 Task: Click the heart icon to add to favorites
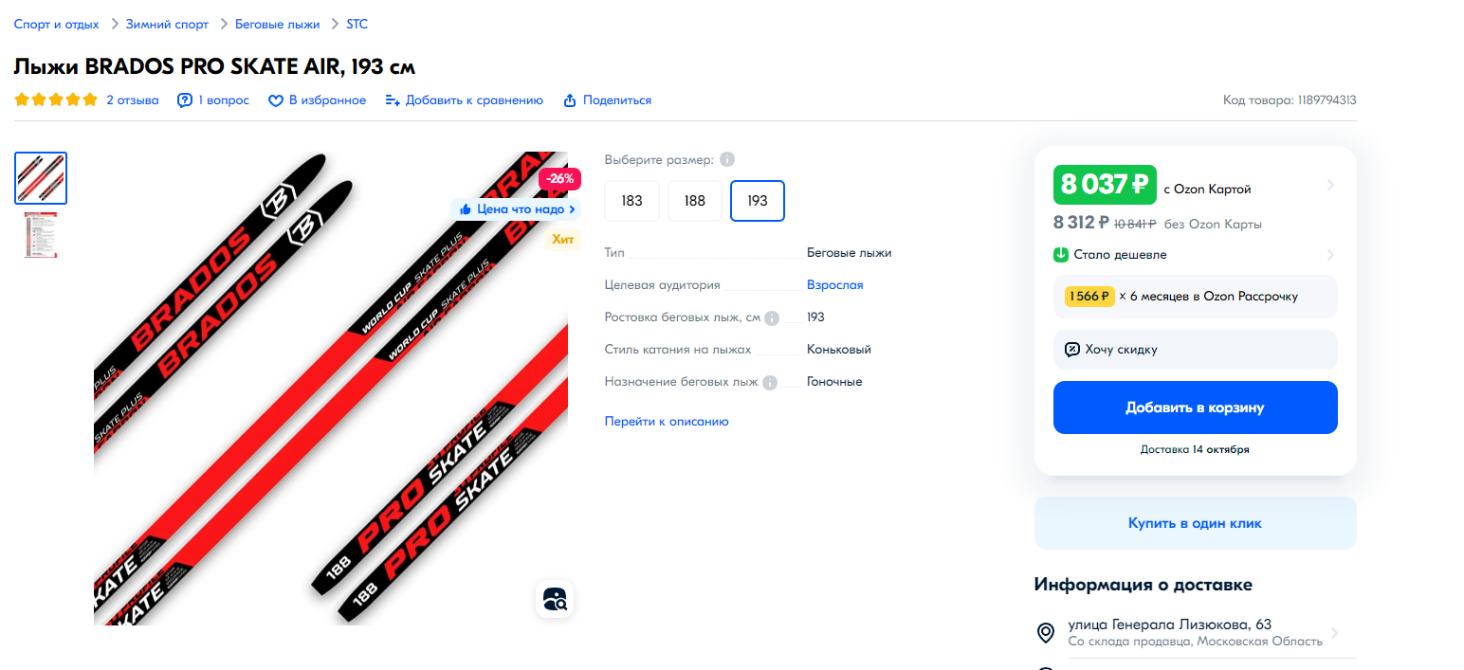pos(276,100)
